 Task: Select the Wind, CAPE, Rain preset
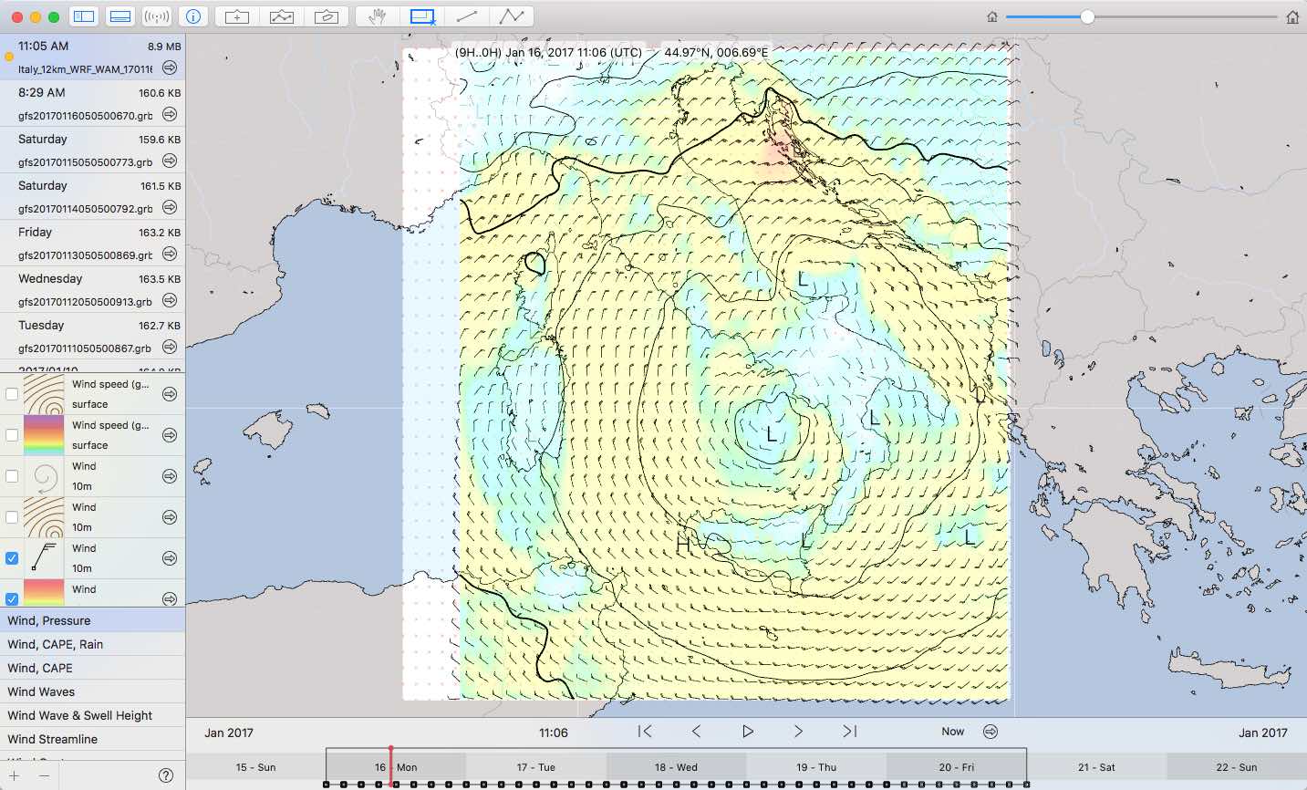(92, 644)
